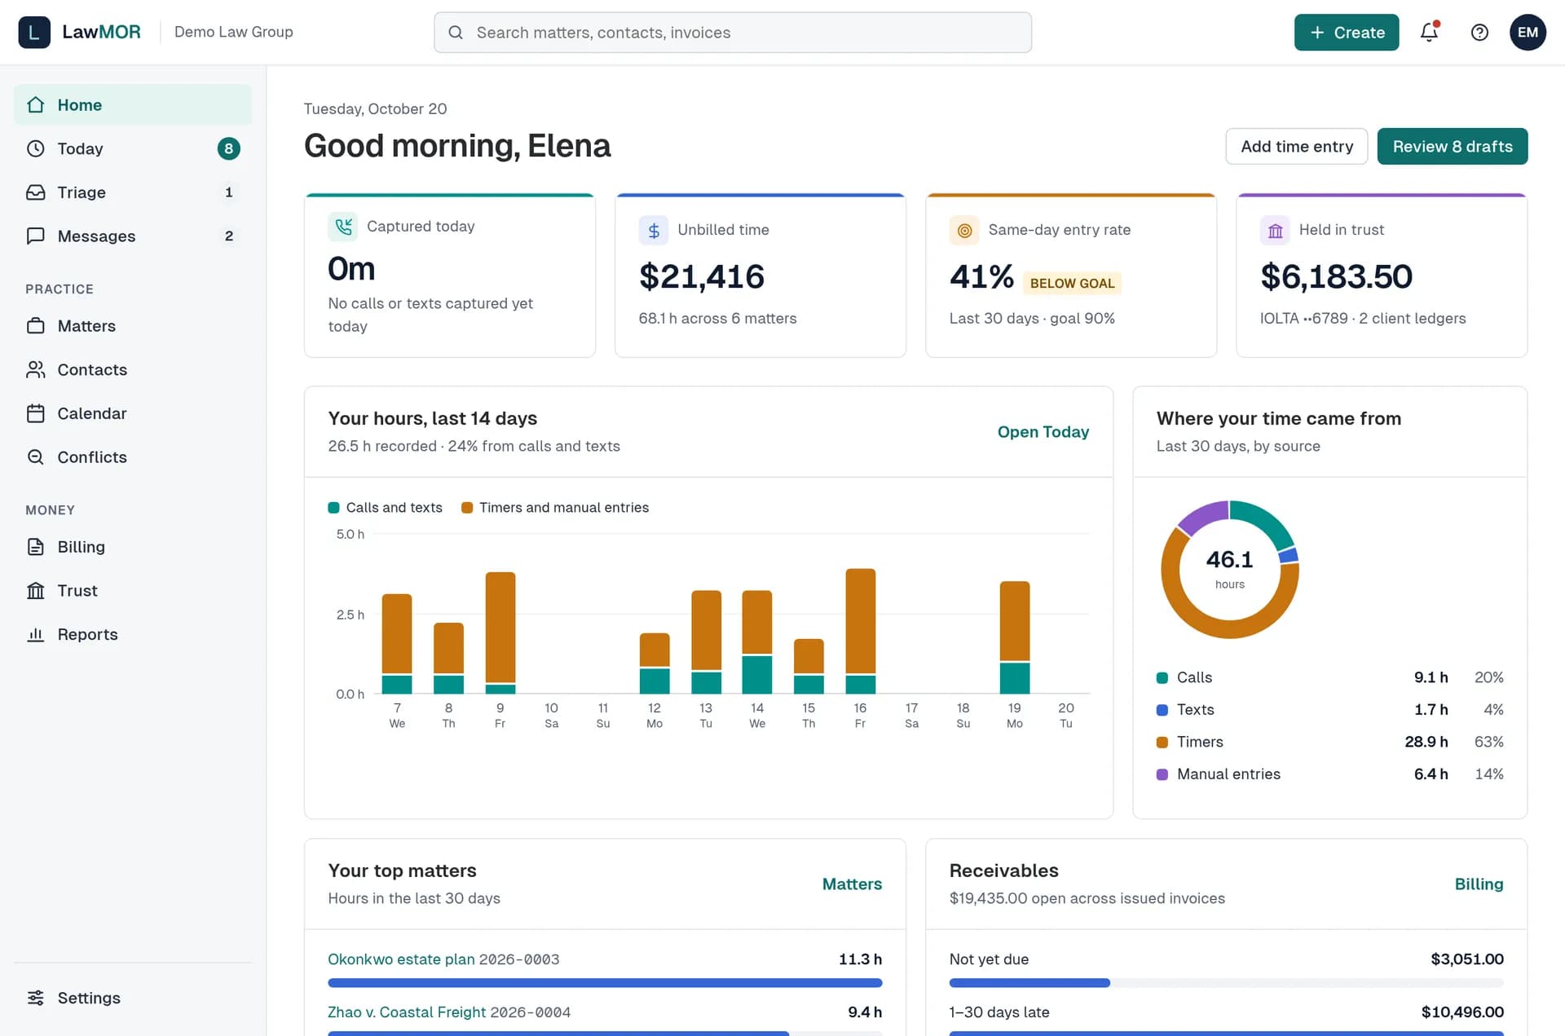Open Messages in the sidebar
Screen dimensions: 1565x1036
click(133, 236)
